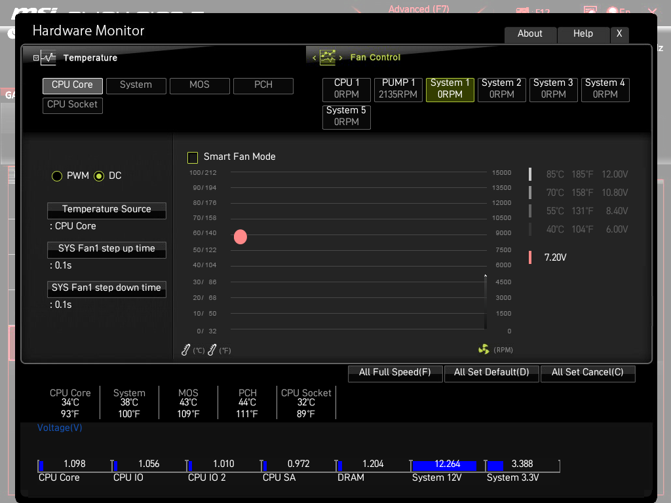Choose the System 1 fan
This screenshot has height=503, width=671.
pos(450,89)
